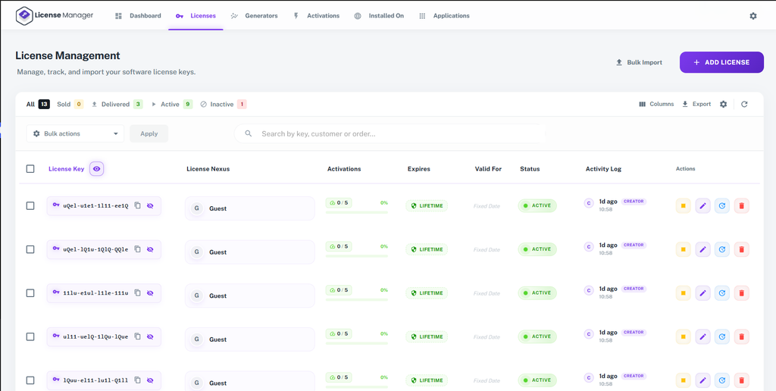The height and width of the screenshot is (391, 776).
Task: Copy license key ul11-uelQ-1lQu-lQue
Action: (138, 336)
